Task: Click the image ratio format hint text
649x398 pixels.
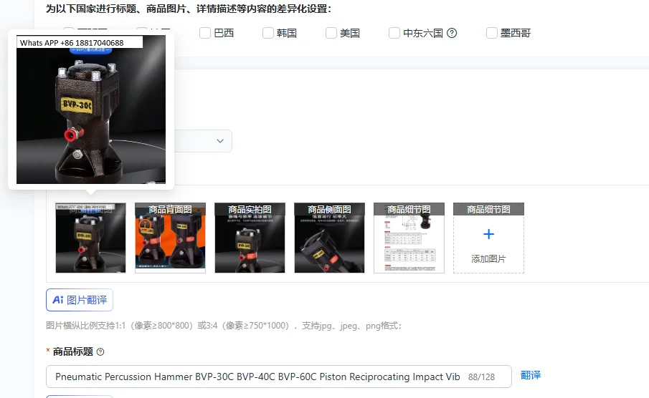Action: (224, 326)
